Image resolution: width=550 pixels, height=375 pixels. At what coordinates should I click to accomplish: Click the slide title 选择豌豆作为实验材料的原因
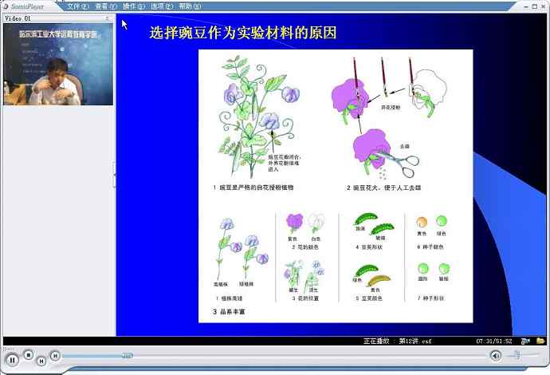[243, 33]
